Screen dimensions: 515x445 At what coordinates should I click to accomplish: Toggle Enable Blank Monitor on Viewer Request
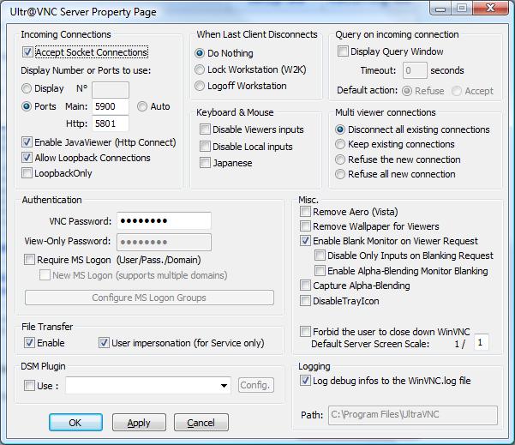click(x=305, y=241)
